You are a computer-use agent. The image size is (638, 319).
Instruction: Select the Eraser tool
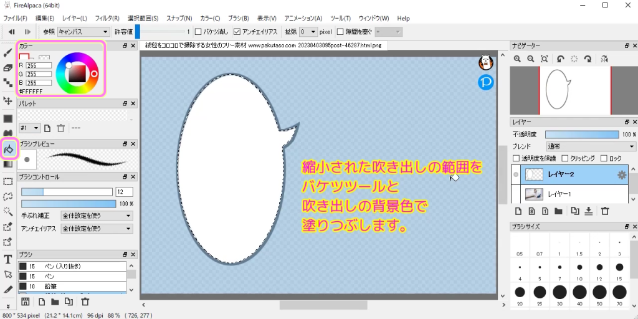(x=7, y=69)
